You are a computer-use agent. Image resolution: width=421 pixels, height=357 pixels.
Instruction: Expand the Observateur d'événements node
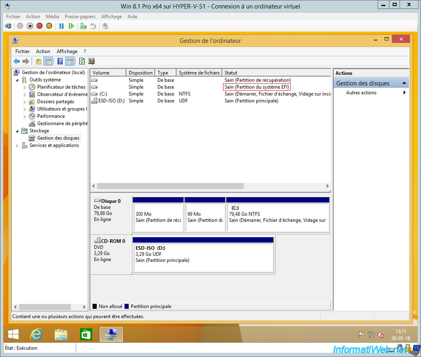click(25, 94)
